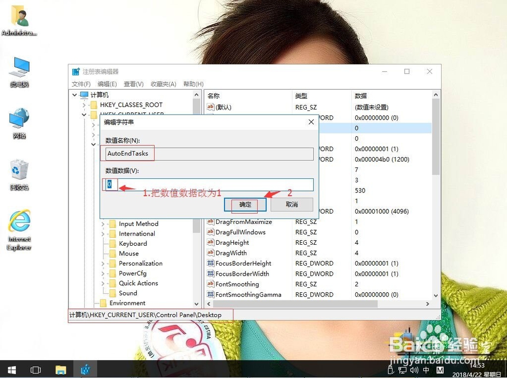Open the 编辑(E) menu

(x=107, y=84)
